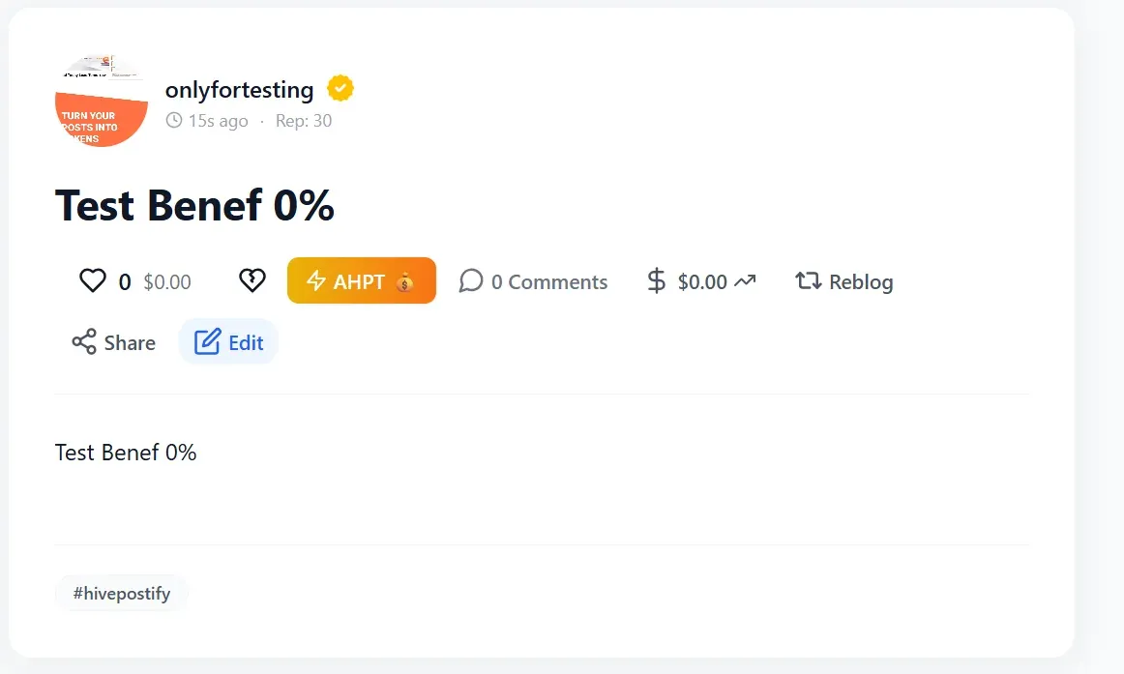Click the Reblog arrows icon
The height and width of the screenshot is (674, 1124).
pyautogui.click(x=808, y=280)
